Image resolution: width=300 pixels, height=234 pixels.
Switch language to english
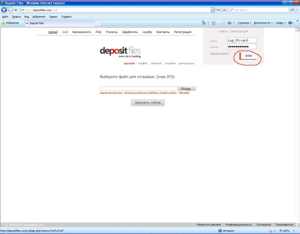click(x=143, y=63)
